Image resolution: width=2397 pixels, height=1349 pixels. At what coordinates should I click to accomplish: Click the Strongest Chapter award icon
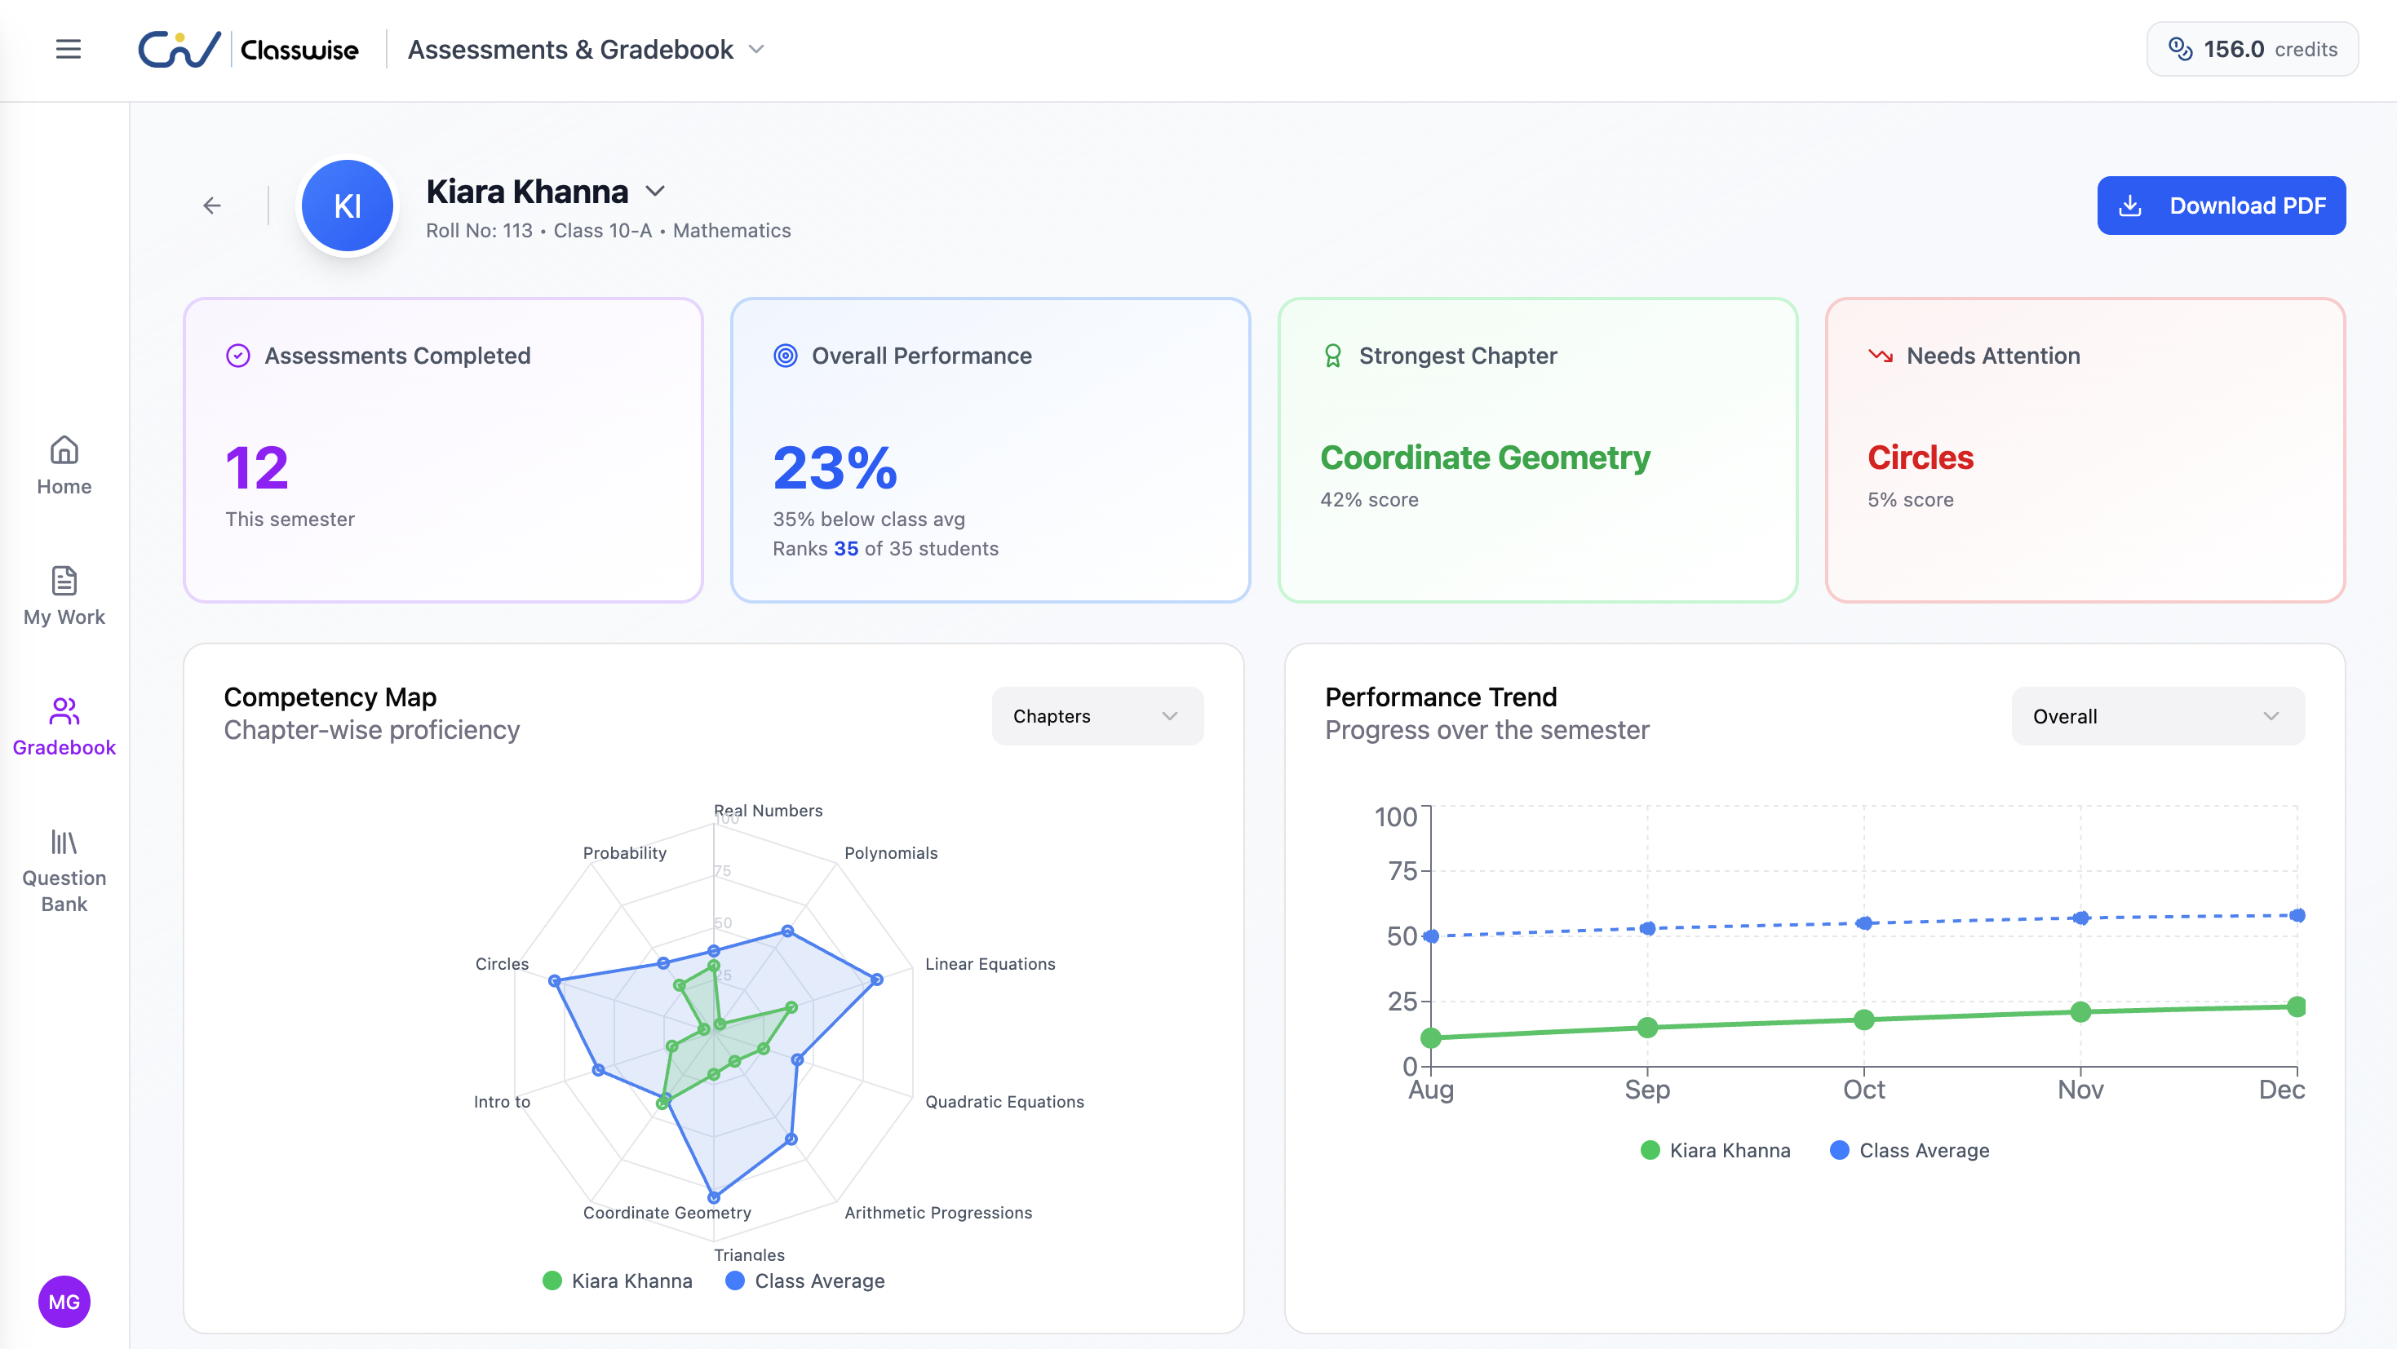(1332, 356)
